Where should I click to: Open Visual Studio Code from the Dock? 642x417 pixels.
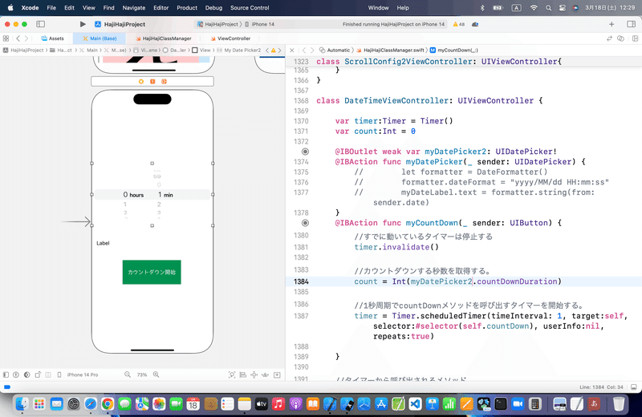(x=415, y=404)
